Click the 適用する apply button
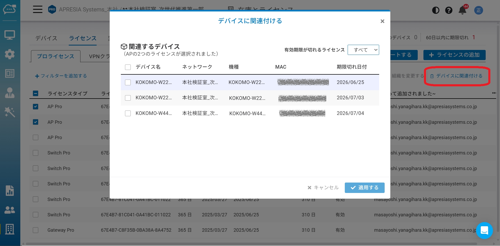 pyautogui.click(x=365, y=188)
